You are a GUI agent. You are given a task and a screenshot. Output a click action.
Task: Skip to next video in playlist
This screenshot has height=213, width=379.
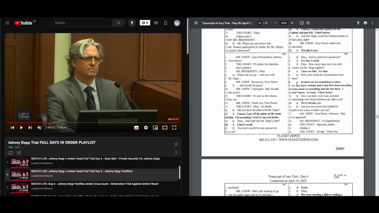[x=30, y=128]
